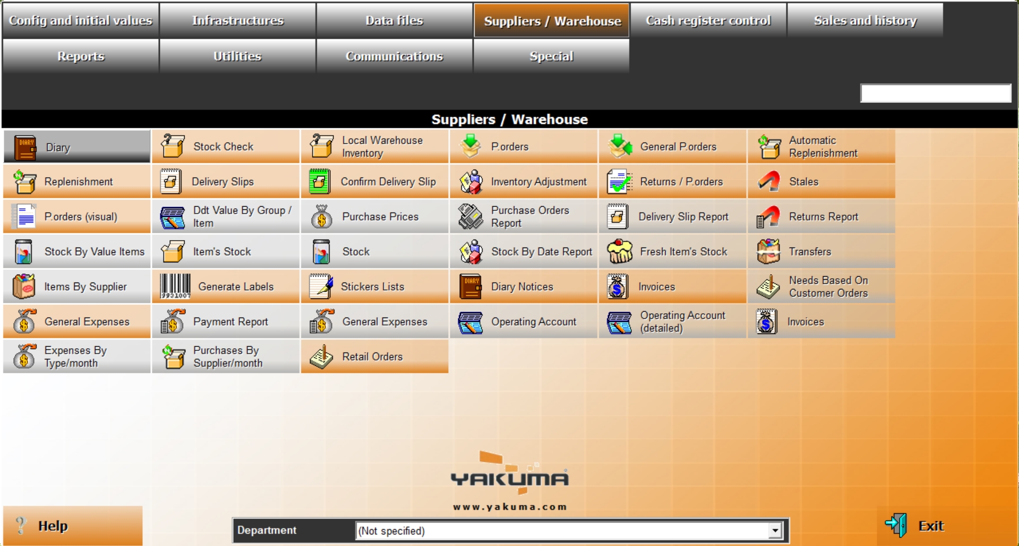The width and height of the screenshot is (1019, 546).
Task: Go to the Reports tab
Action: click(x=81, y=56)
